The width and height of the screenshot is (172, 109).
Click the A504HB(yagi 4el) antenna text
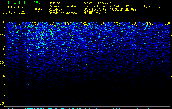pos(97,13)
